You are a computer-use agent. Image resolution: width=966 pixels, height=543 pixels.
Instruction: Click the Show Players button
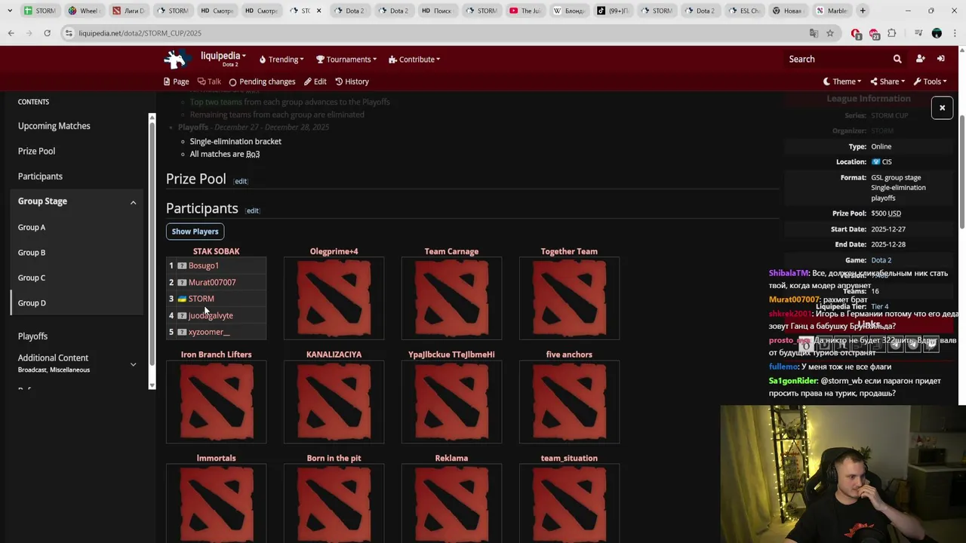pyautogui.click(x=195, y=232)
